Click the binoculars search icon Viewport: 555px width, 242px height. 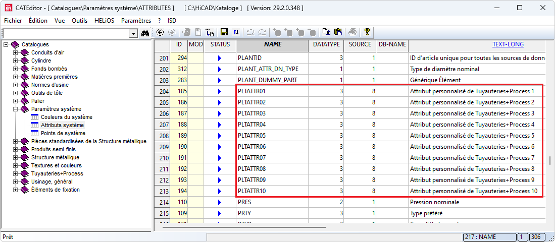click(145, 33)
